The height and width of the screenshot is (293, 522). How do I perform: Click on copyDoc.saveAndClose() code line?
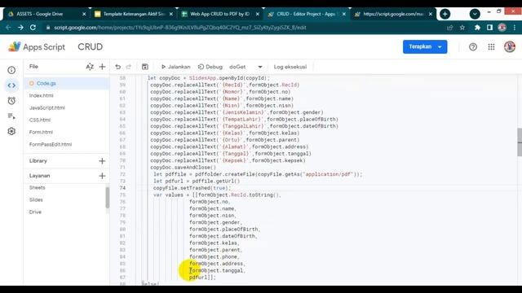183,168
